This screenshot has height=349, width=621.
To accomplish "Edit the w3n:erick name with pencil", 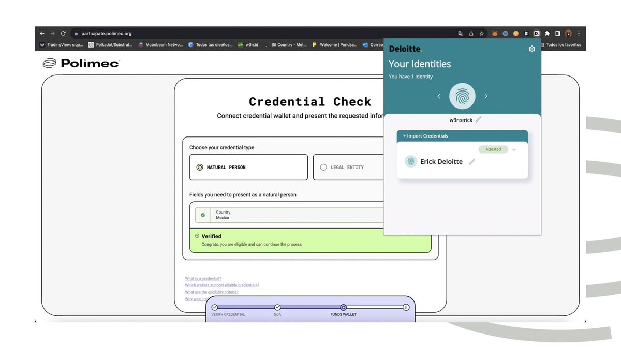I will coord(478,119).
